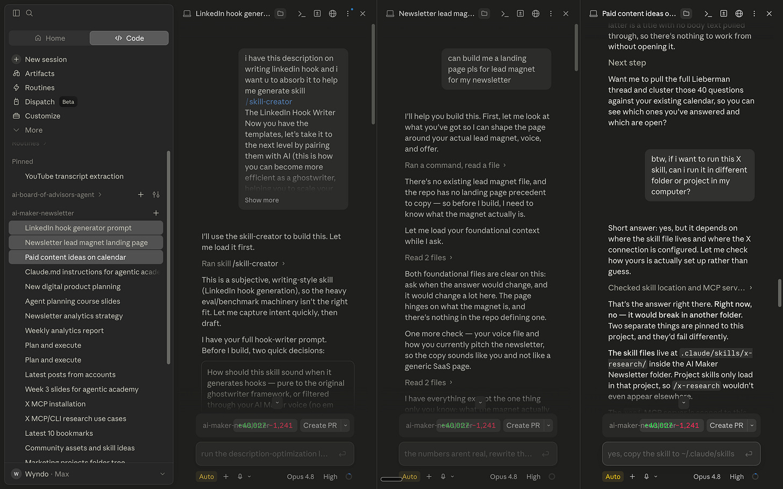This screenshot has width=783, height=489.
Task: Toggle Auto mode in Paid content ideas pane
Action: (x=613, y=476)
